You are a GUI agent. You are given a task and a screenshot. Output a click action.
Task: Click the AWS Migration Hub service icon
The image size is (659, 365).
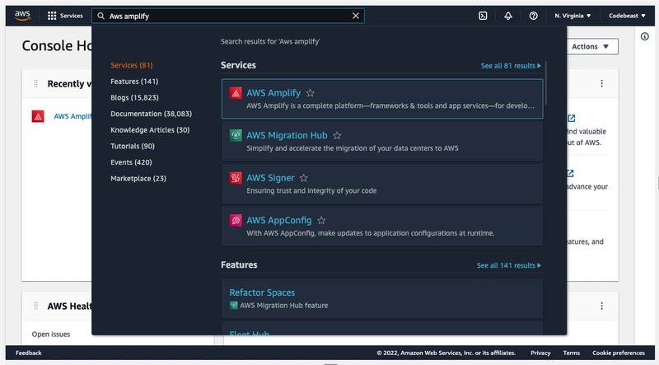click(x=236, y=135)
